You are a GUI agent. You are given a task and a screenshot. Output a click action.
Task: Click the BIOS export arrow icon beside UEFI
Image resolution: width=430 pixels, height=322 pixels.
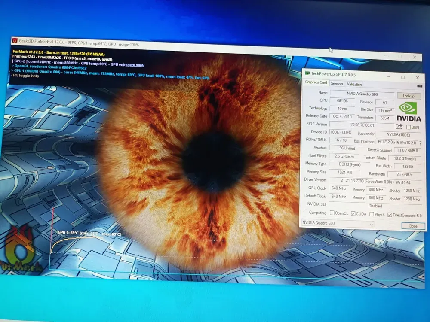coord(399,127)
